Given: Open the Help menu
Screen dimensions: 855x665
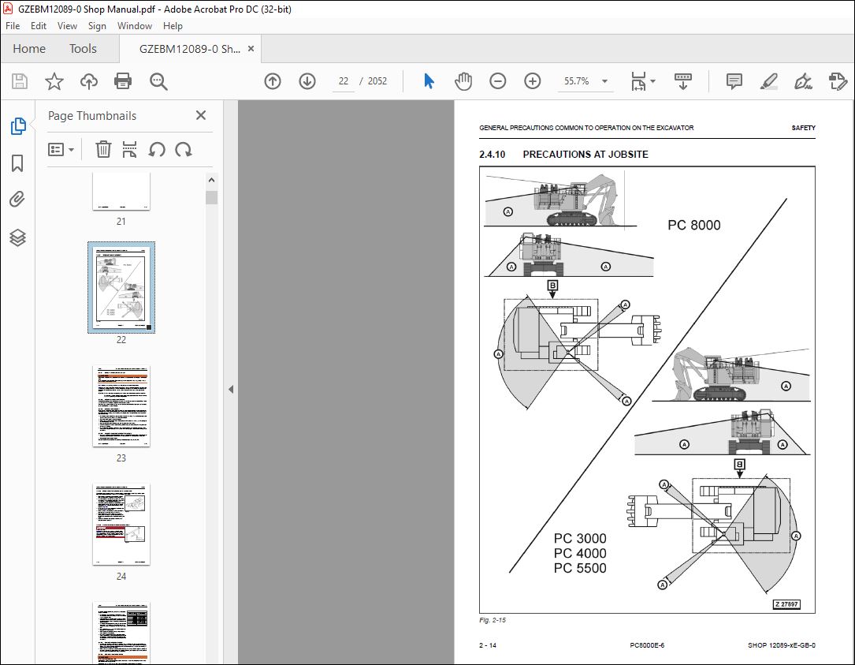Looking at the screenshot, I should coord(173,26).
